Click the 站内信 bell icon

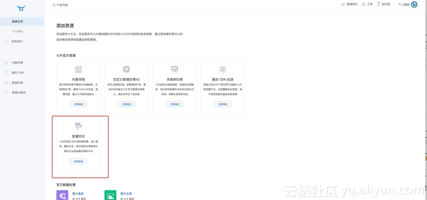click(379, 4)
